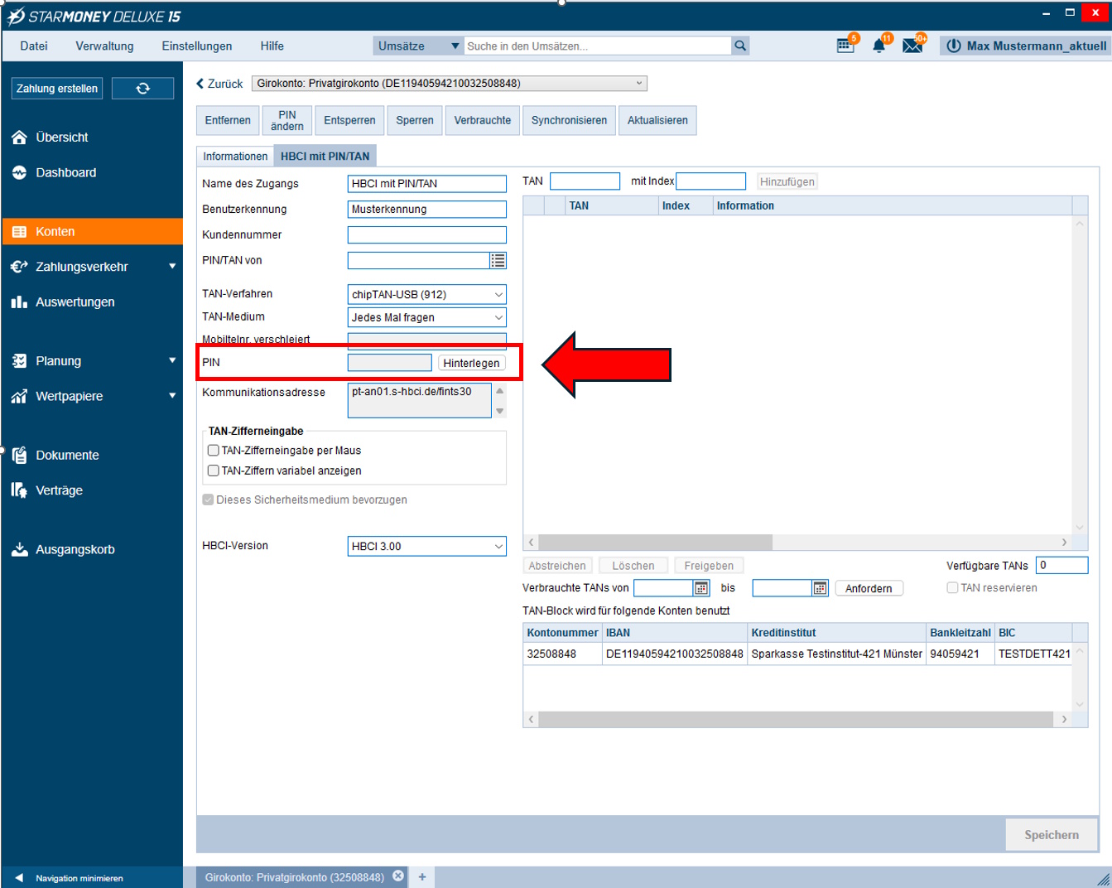Open the notification bell icon
Image resolution: width=1112 pixels, height=888 pixels.
(879, 46)
